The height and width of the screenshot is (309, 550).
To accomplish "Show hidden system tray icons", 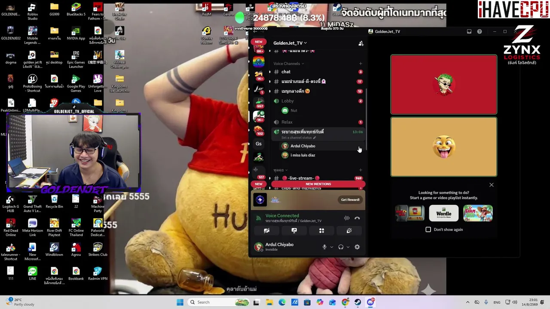I will click(467, 302).
